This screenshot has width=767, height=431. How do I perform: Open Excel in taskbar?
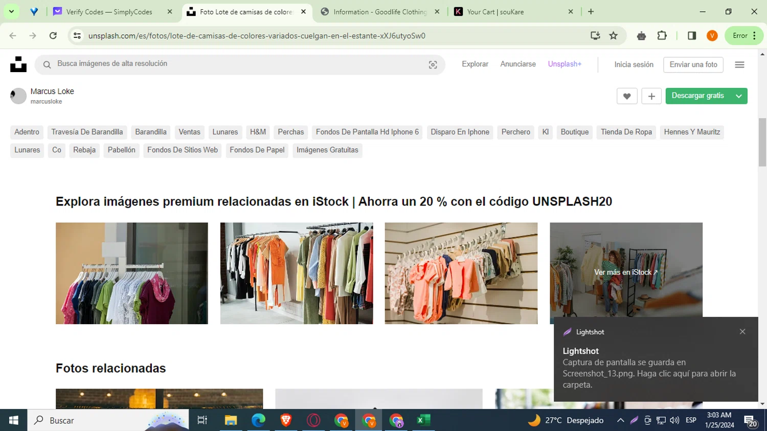[423, 420]
